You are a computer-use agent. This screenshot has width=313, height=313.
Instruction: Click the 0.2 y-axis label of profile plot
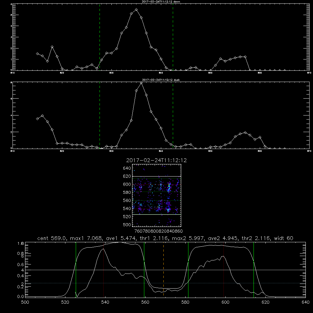pyautogui.click(x=21, y=287)
